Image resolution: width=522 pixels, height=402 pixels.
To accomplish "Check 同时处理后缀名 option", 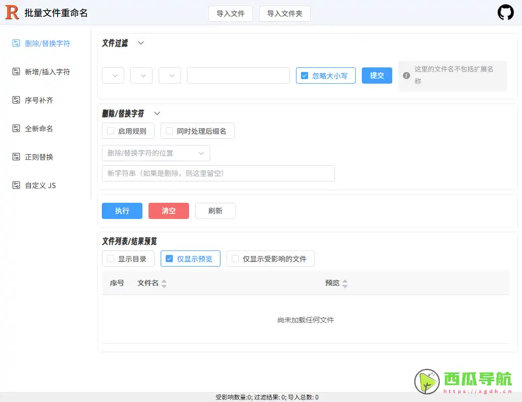I will point(169,131).
